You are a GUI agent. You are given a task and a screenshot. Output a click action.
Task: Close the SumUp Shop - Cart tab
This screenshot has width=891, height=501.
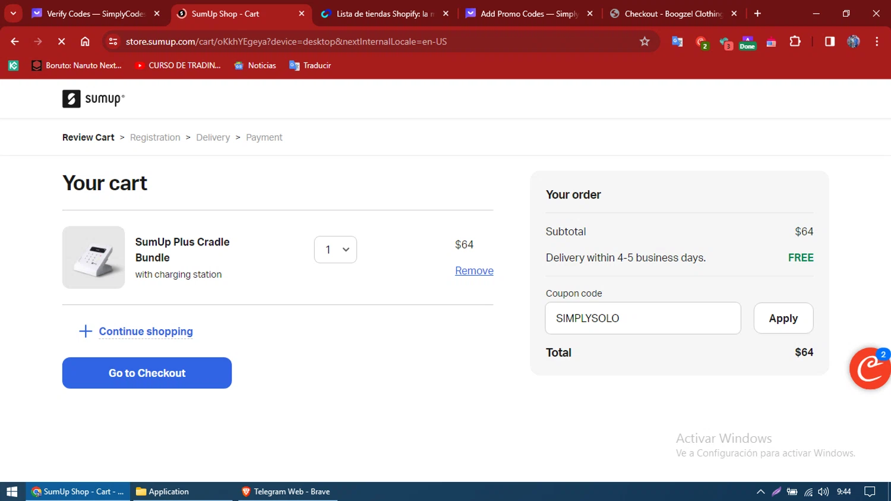(302, 13)
